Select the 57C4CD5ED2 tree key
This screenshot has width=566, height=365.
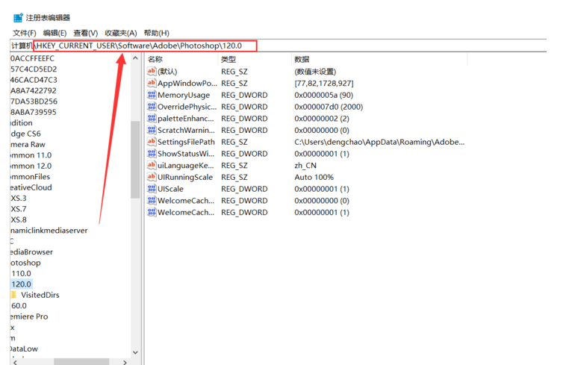click(34, 69)
